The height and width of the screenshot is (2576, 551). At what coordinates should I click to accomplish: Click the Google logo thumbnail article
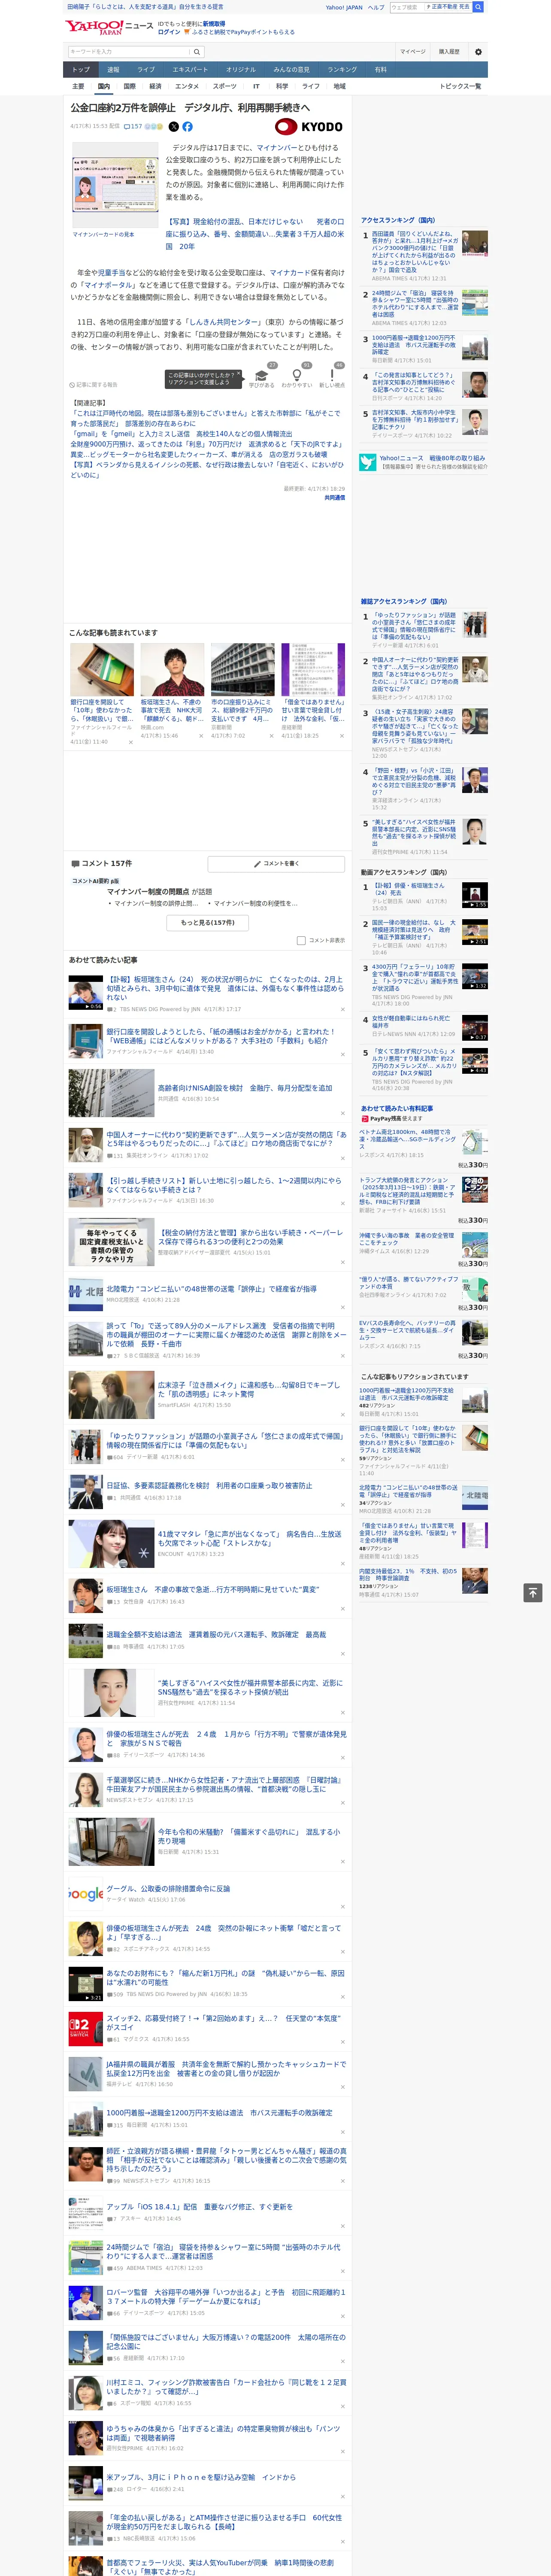(85, 1893)
